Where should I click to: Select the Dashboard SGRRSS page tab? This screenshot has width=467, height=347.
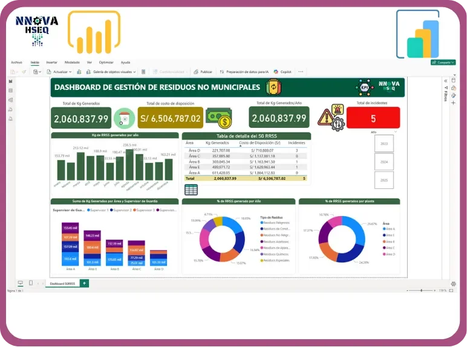pos(62,283)
